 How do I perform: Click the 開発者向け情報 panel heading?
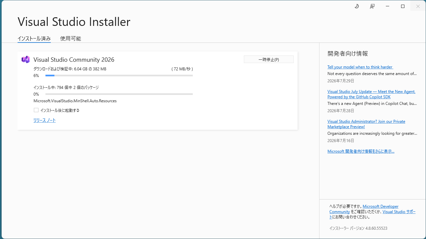coord(348,54)
